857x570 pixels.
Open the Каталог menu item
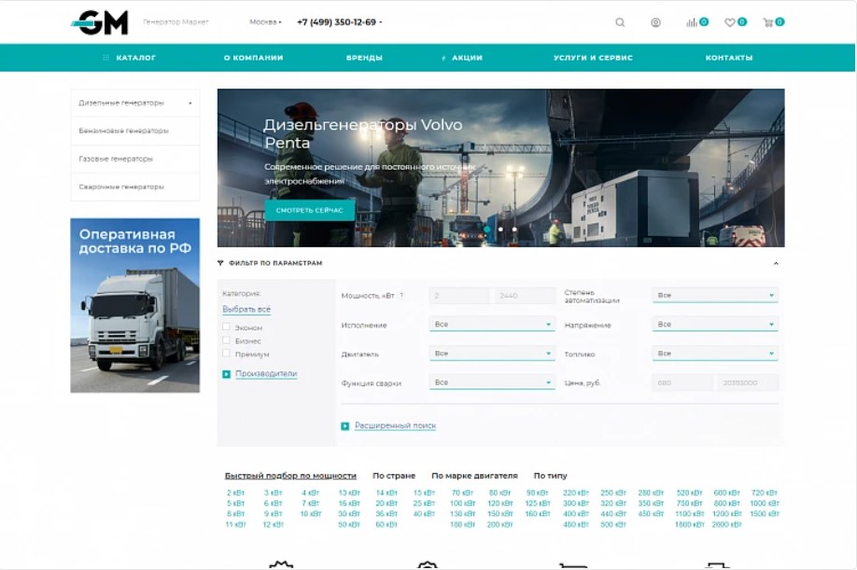click(135, 57)
